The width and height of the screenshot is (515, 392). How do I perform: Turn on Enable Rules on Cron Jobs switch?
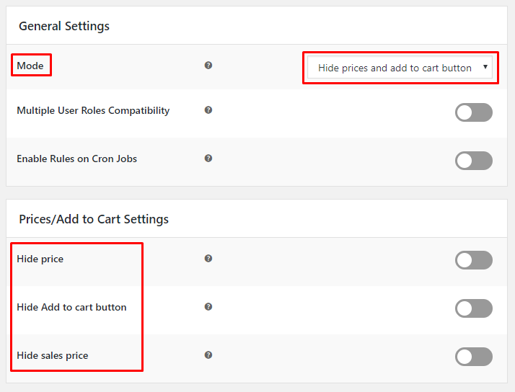pyautogui.click(x=473, y=160)
